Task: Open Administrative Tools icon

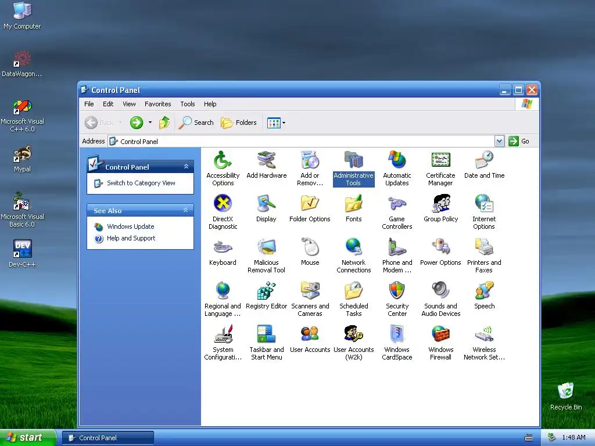Action: 354,168
